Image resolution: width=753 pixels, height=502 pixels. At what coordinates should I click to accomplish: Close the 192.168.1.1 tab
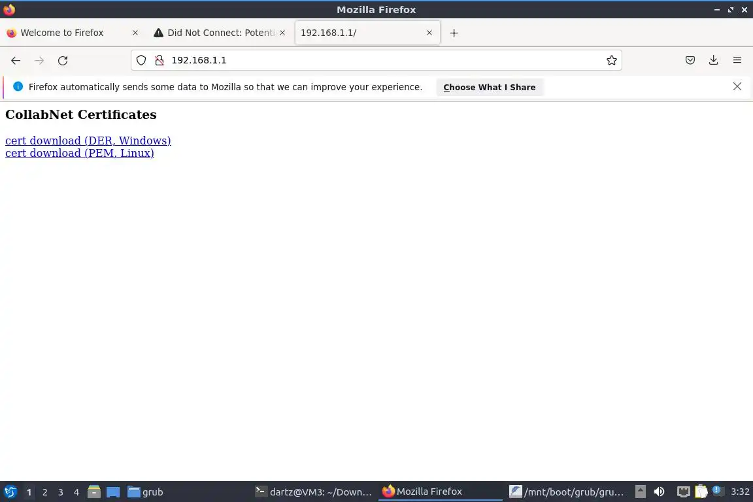pos(429,33)
